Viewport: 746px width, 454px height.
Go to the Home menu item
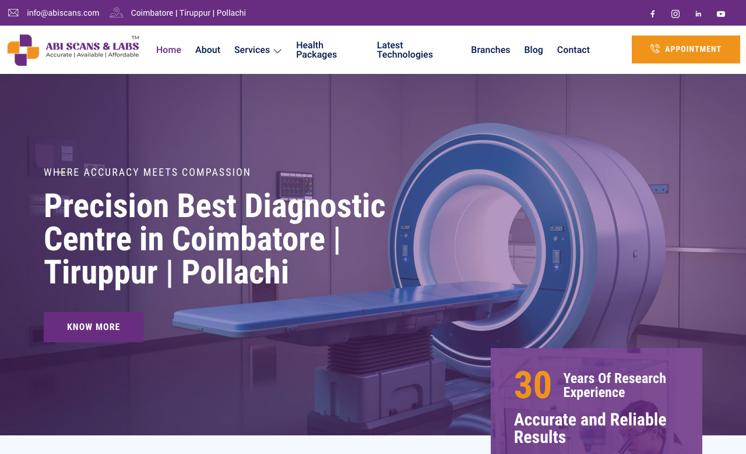pos(168,50)
